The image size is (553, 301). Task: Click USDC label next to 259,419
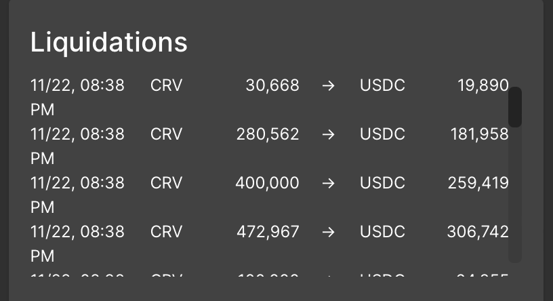(x=382, y=183)
